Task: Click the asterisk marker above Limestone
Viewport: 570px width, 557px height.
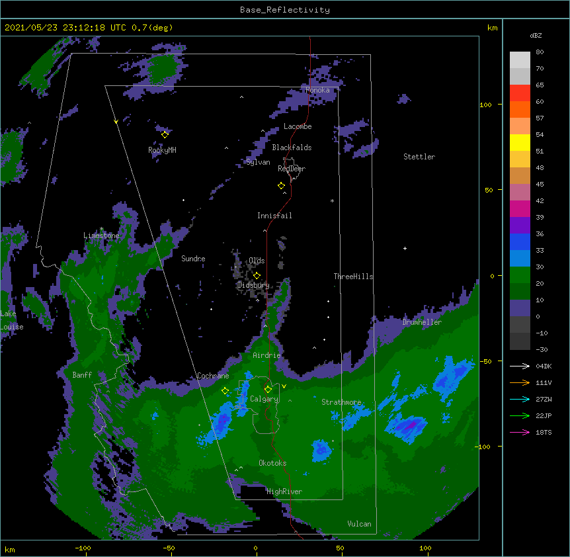Action: pyautogui.click(x=101, y=229)
